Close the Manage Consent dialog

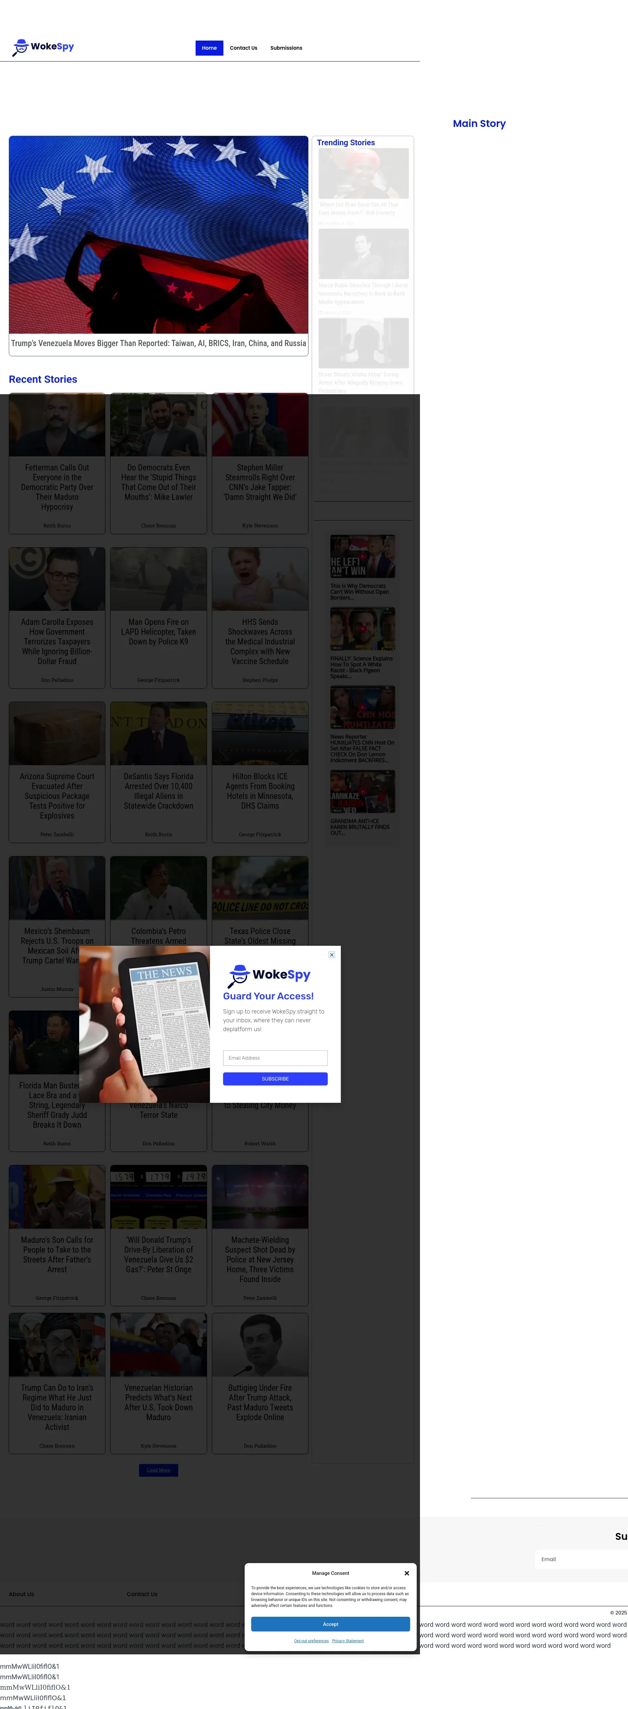(407, 1573)
